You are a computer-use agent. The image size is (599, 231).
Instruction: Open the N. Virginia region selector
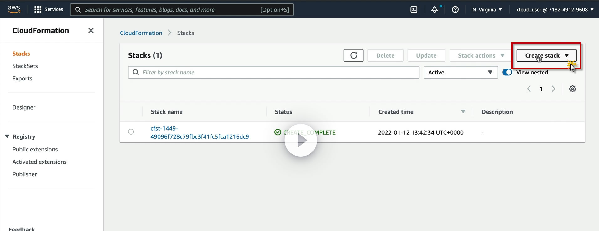[487, 9]
